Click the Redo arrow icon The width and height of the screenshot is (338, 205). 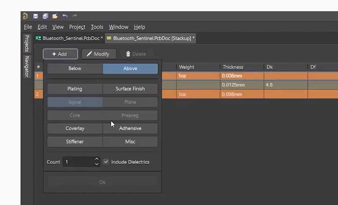click(x=75, y=16)
